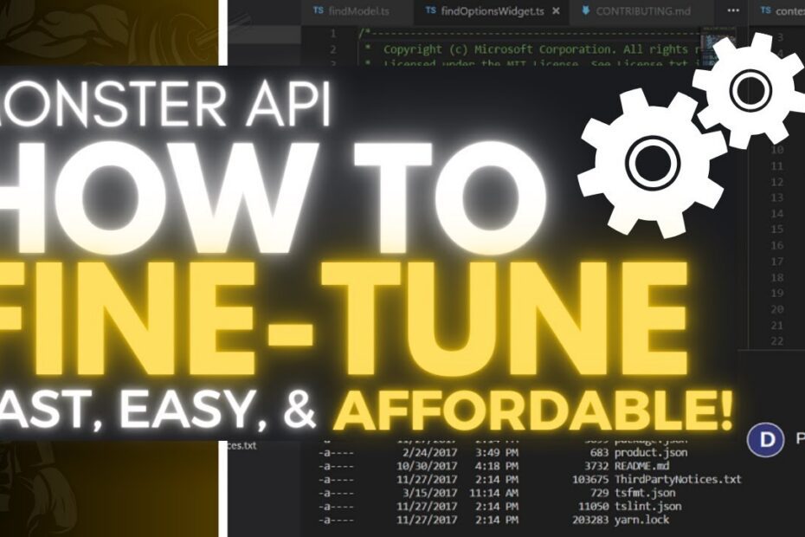Click the 2/24/2017 date in the terminal
The height and width of the screenshot is (537, 805).
click(429, 453)
